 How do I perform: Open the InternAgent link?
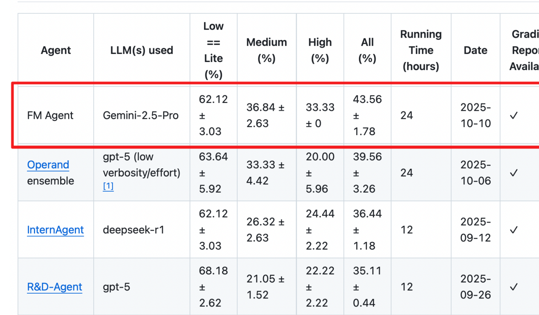pyautogui.click(x=55, y=230)
